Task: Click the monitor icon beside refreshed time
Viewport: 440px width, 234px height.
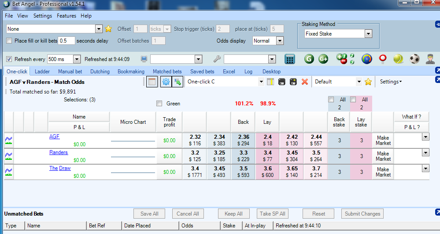Action: point(144,59)
